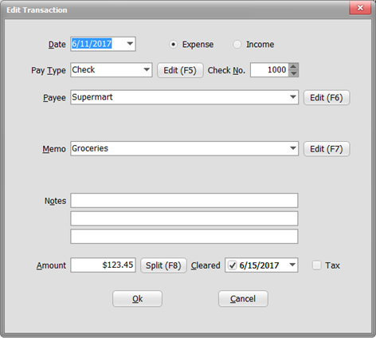Confirm with the Ok button
This screenshot has height=338, width=376.
point(137,299)
